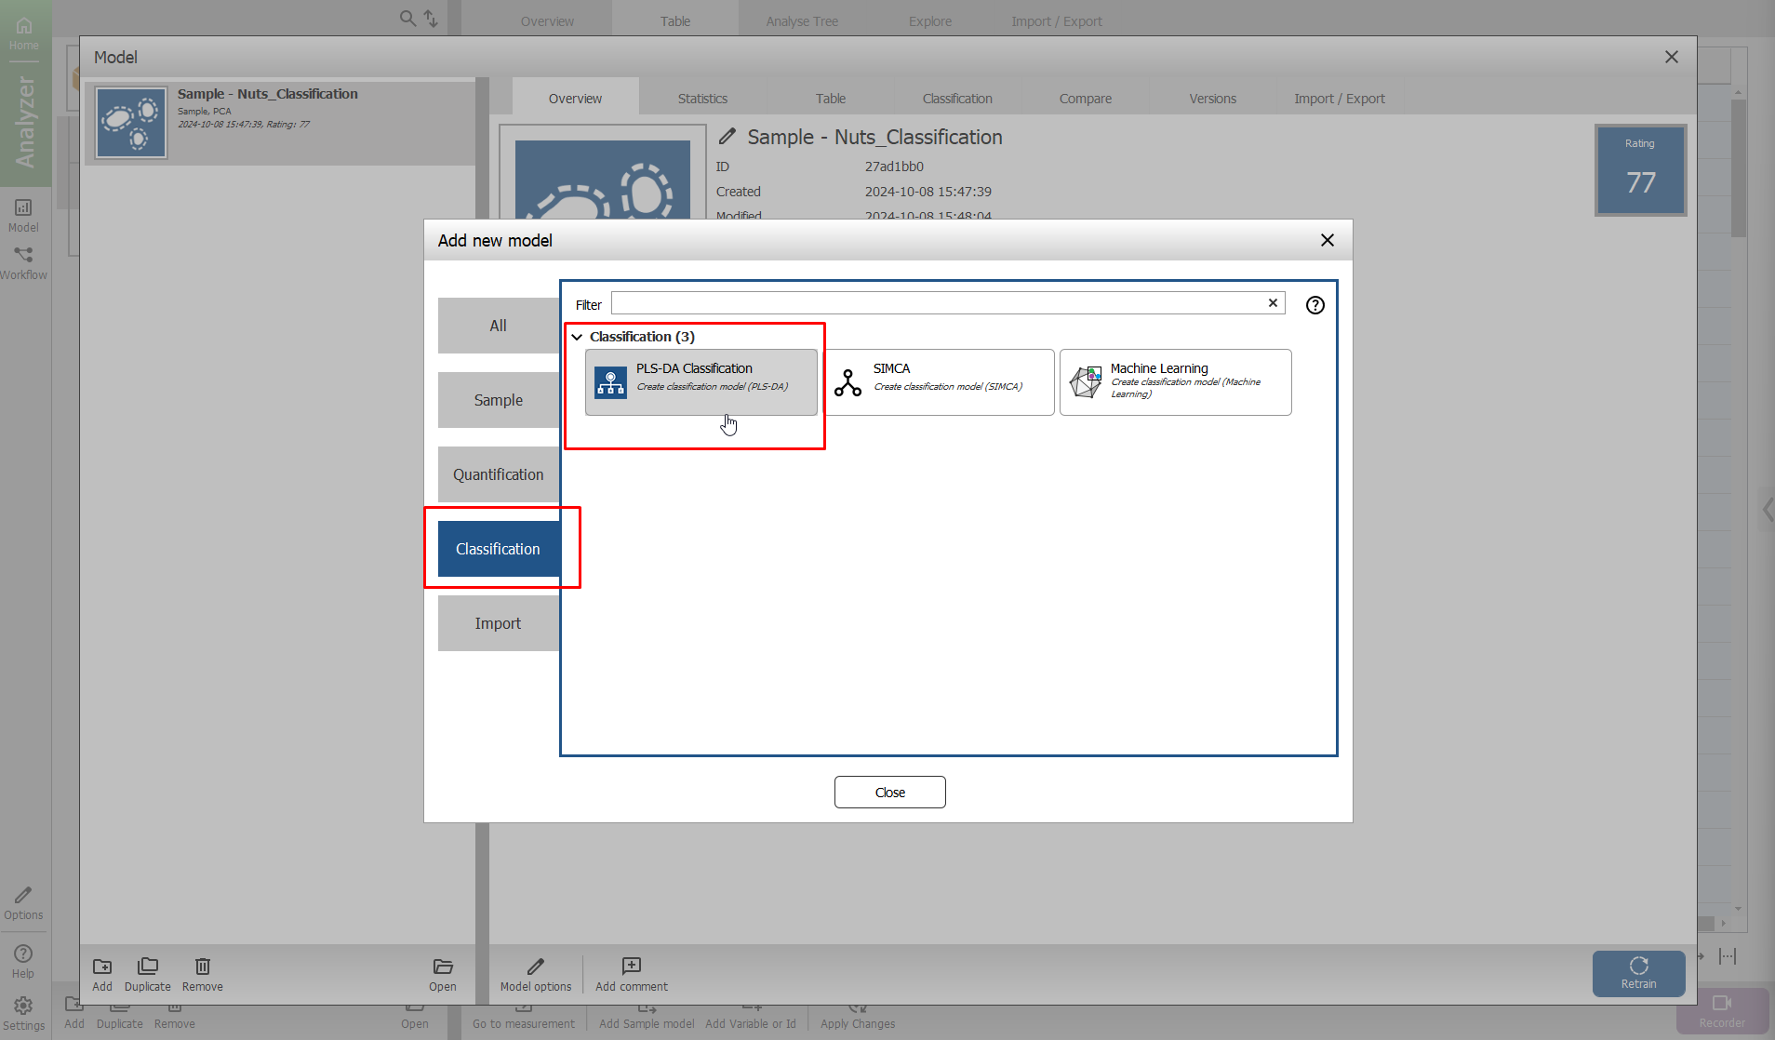Pick the Machine Learning classification model
Screen dimensions: 1775x1040
tap(1175, 381)
